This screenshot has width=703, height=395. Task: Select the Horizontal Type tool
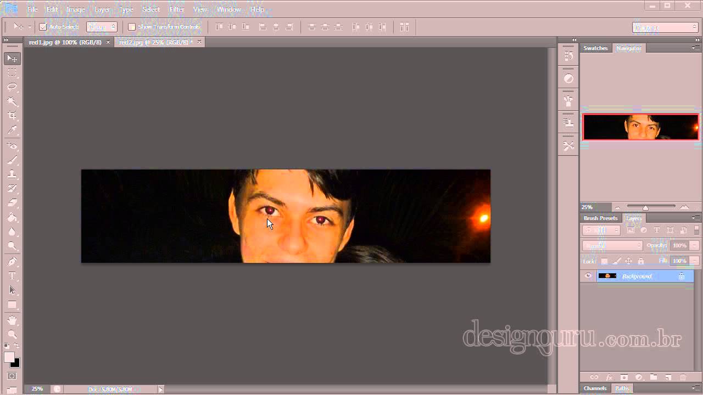[12, 276]
